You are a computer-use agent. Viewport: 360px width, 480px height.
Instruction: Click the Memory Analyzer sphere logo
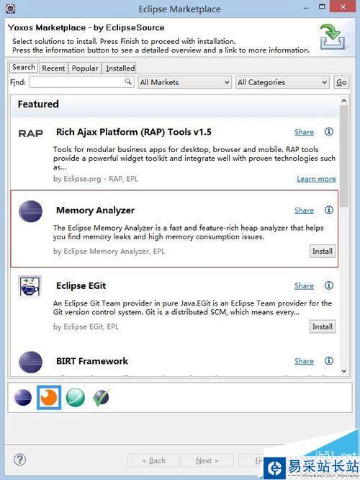[30, 211]
